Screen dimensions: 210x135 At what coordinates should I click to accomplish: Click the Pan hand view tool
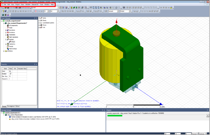[x=91, y=8]
